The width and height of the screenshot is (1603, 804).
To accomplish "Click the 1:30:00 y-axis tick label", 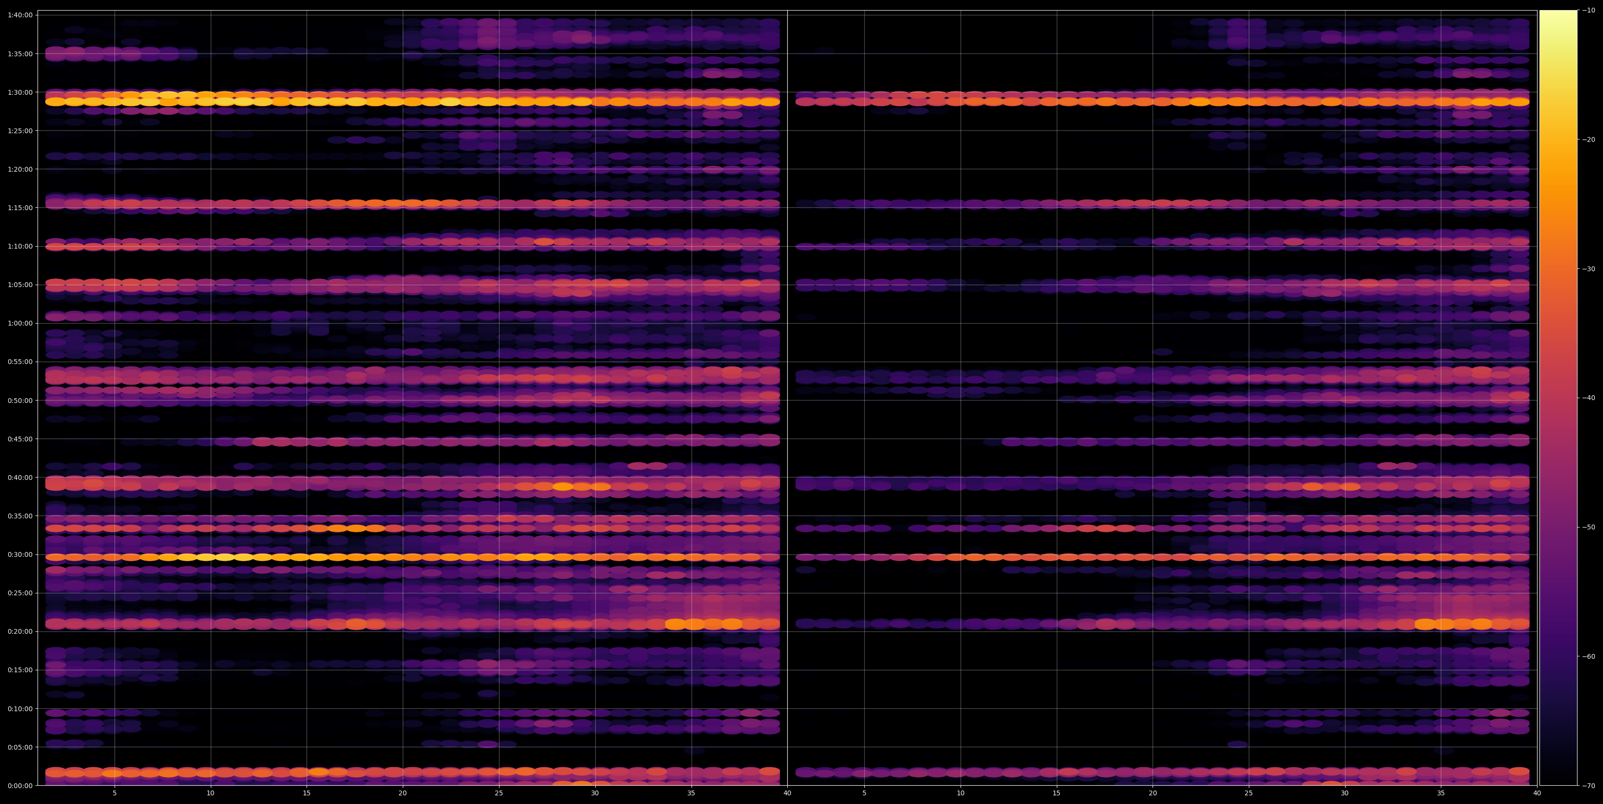I will tap(20, 92).
